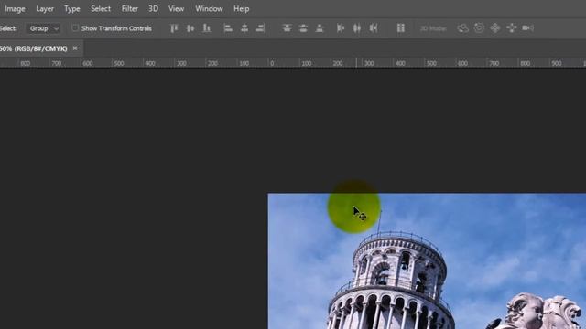This screenshot has height=329, width=586.
Task: Select Align left edges icon
Action: (228, 28)
